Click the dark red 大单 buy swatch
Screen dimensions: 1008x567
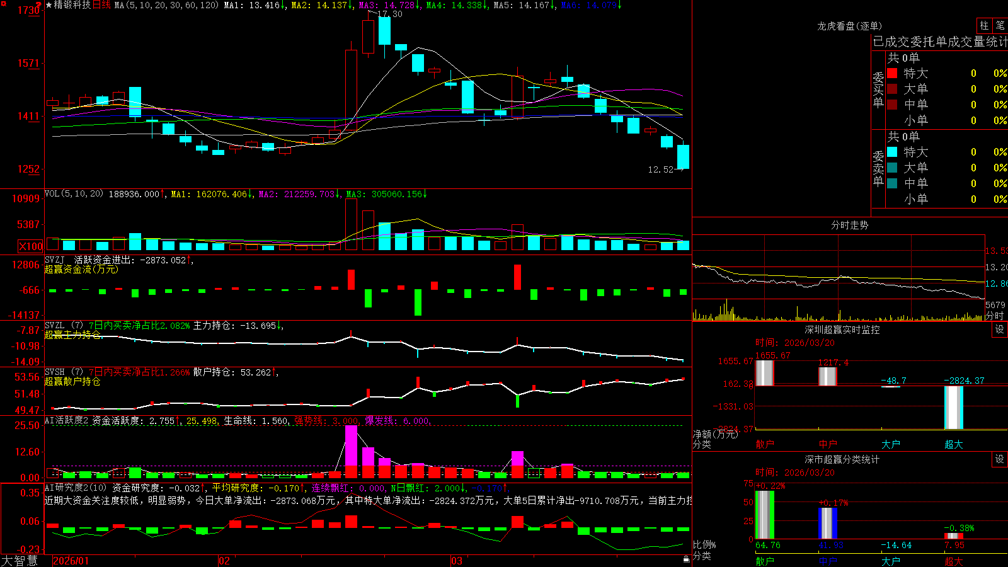click(892, 89)
